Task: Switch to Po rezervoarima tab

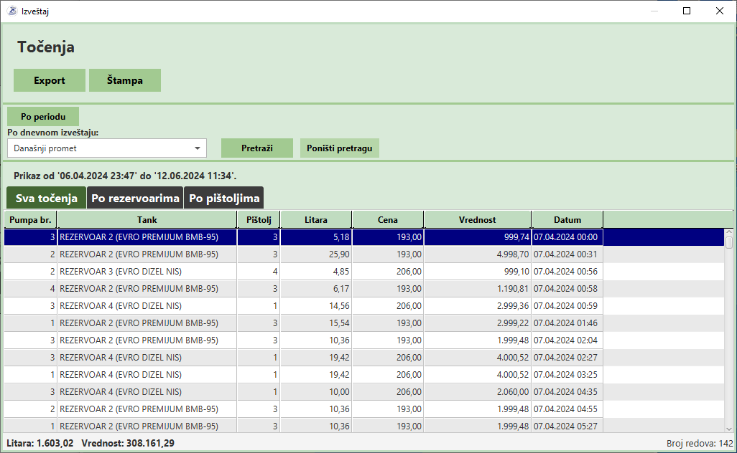Action: (135, 198)
